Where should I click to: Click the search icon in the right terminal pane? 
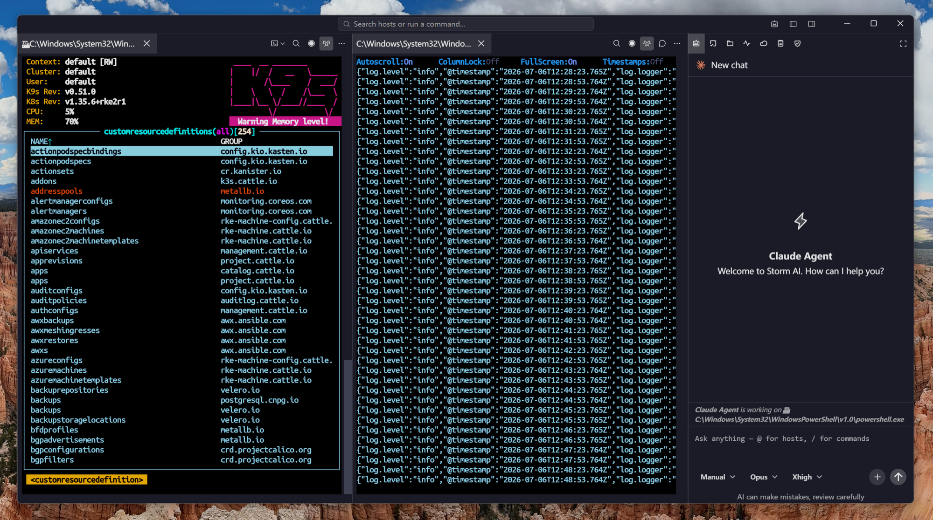(x=616, y=43)
